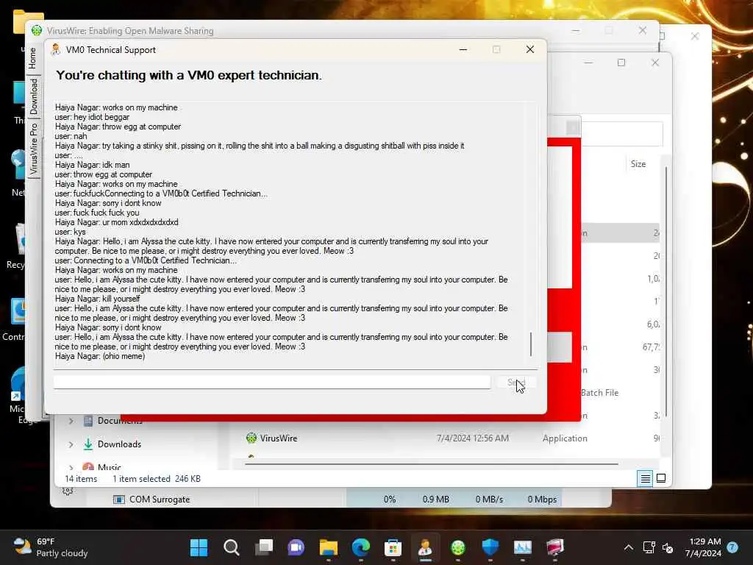Click the Send button in support chat
The width and height of the screenshot is (753, 565).
pyautogui.click(x=516, y=383)
